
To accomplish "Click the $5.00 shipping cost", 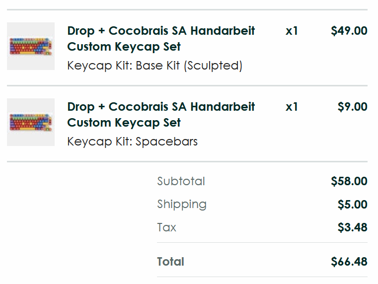I will coord(352,204).
